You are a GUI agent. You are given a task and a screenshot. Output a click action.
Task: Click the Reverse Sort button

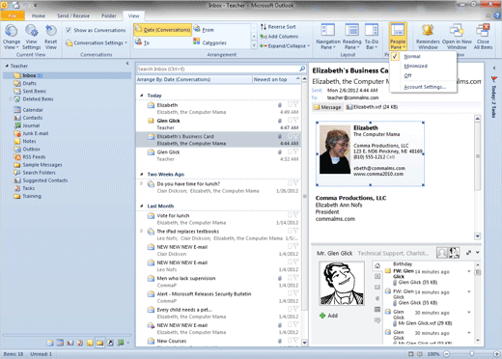pyautogui.click(x=278, y=27)
